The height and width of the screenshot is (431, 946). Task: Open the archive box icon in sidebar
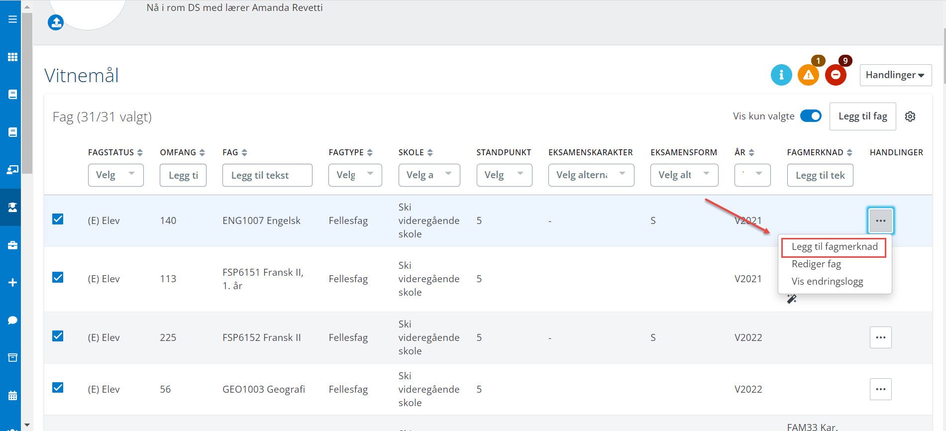point(12,358)
